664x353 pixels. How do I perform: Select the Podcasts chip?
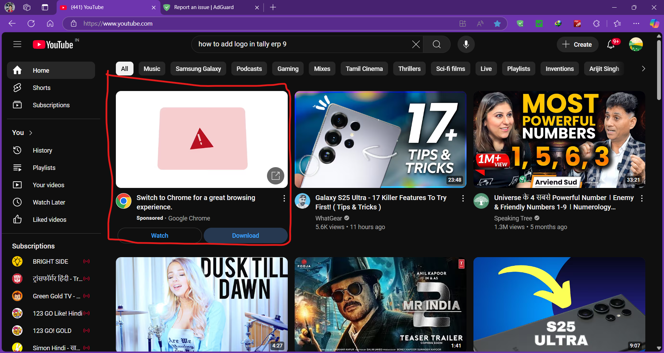pyautogui.click(x=249, y=69)
